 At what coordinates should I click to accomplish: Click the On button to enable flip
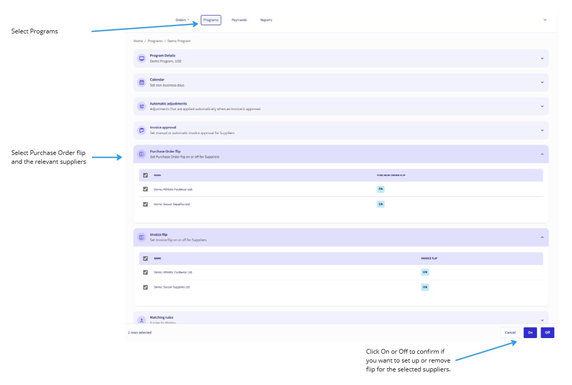pyautogui.click(x=530, y=332)
